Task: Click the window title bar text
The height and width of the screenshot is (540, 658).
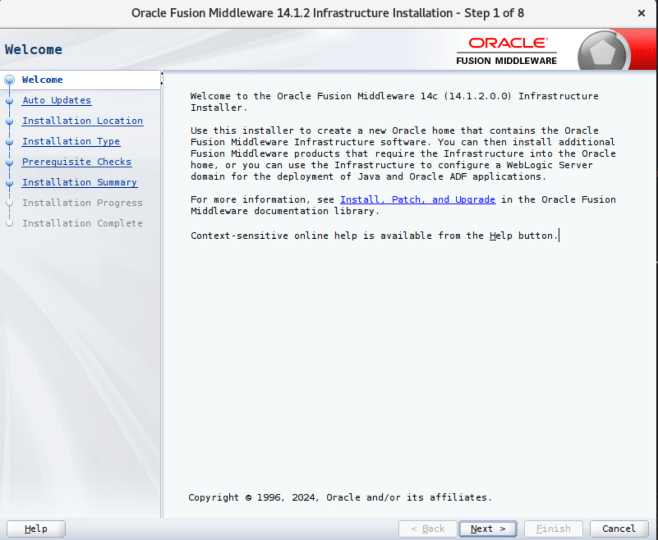Action: [x=328, y=13]
